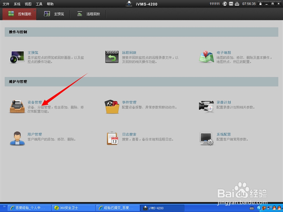Image resolution: width=283 pixels, height=212 pixels.
Task: Open 主预览 main preview camera icon
Action: [x=17, y=57]
